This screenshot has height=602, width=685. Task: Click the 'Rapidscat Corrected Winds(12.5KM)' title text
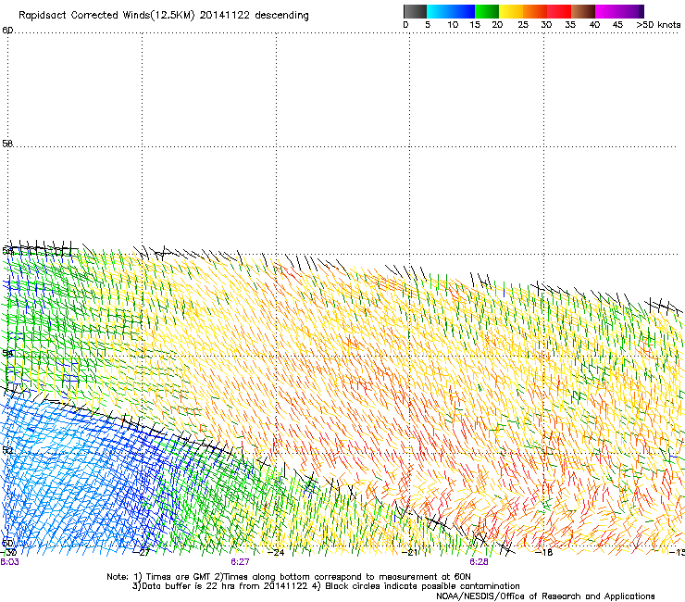tap(106, 16)
